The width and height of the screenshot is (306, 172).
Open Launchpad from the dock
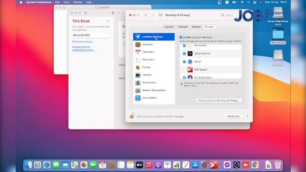(x=37, y=165)
